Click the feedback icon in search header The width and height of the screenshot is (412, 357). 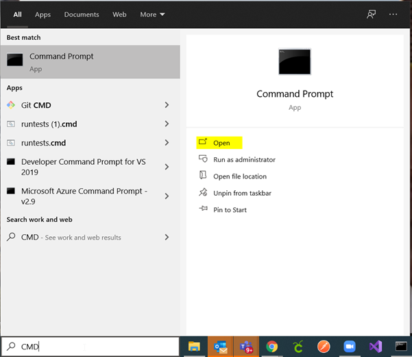pyautogui.click(x=371, y=14)
